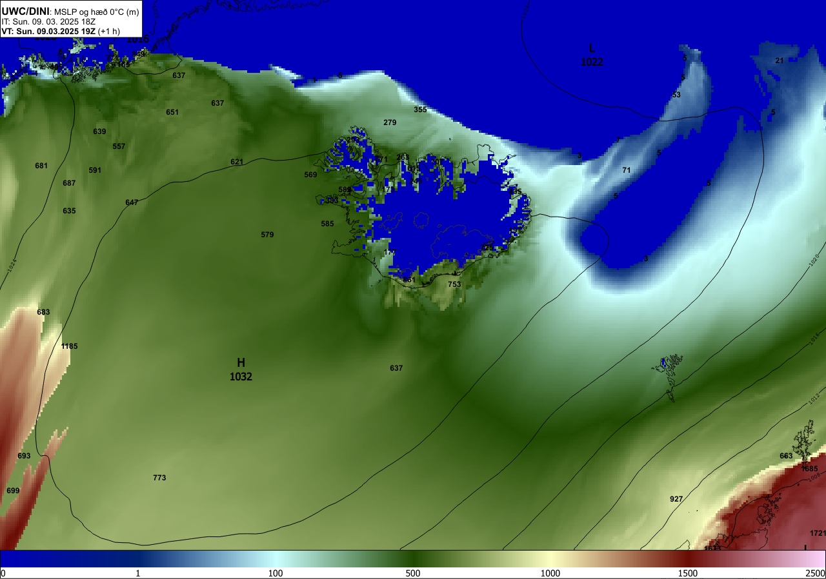Click the 1185 height value
826x579 pixels.
click(69, 346)
